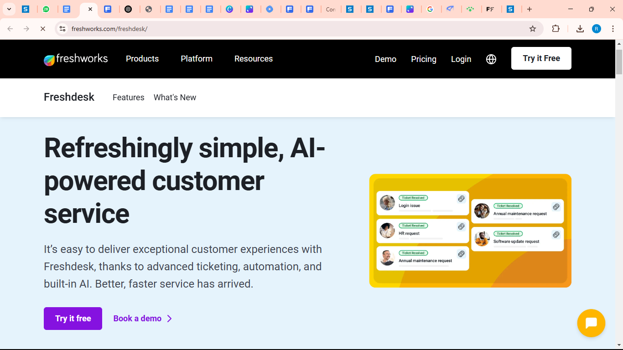Click the Book a demo link

143,319
